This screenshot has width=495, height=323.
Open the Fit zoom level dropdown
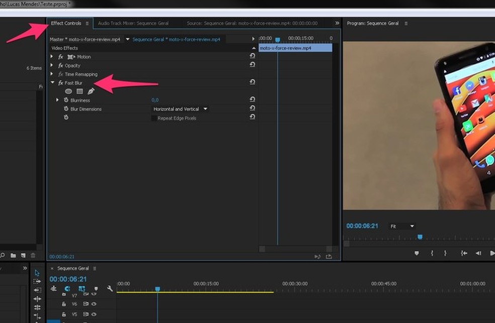pos(402,227)
